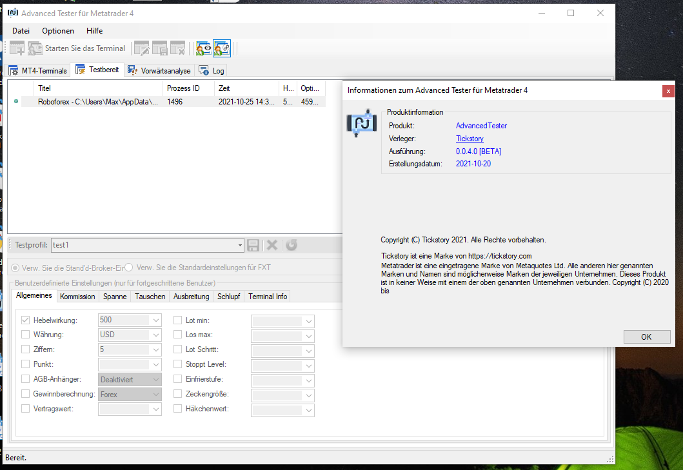This screenshot has width=683, height=470.
Task: Enable the Stoppt Level checkbox
Action: pyautogui.click(x=177, y=364)
